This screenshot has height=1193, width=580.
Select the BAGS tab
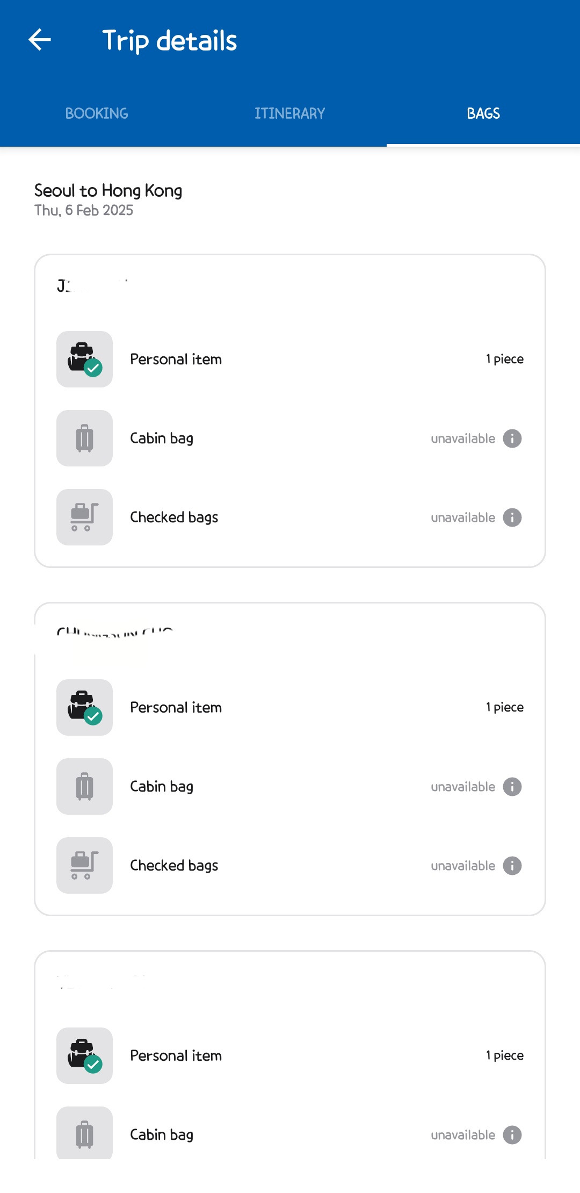click(x=483, y=113)
